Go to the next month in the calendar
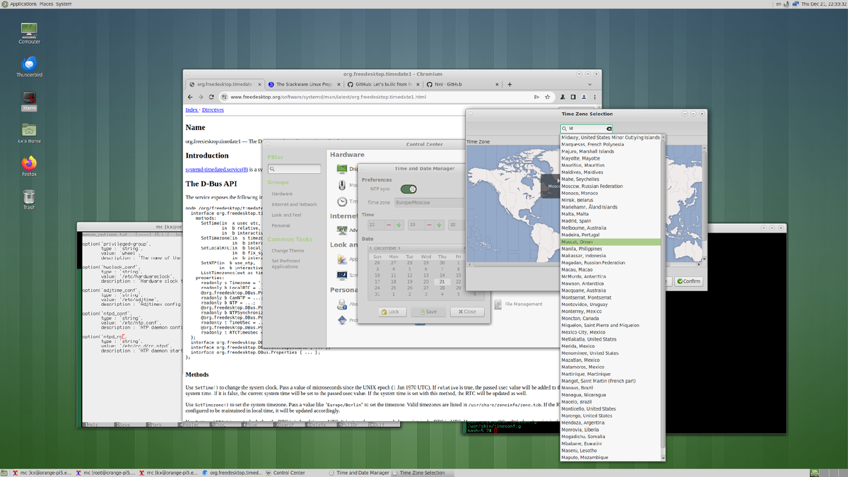The width and height of the screenshot is (848, 477). tap(399, 248)
